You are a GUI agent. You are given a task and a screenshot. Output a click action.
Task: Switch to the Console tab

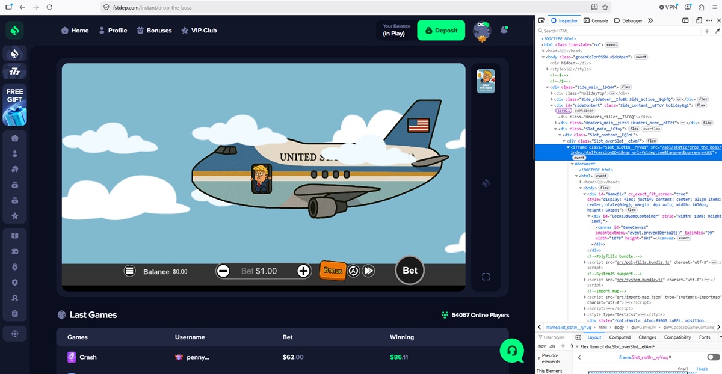(x=596, y=20)
